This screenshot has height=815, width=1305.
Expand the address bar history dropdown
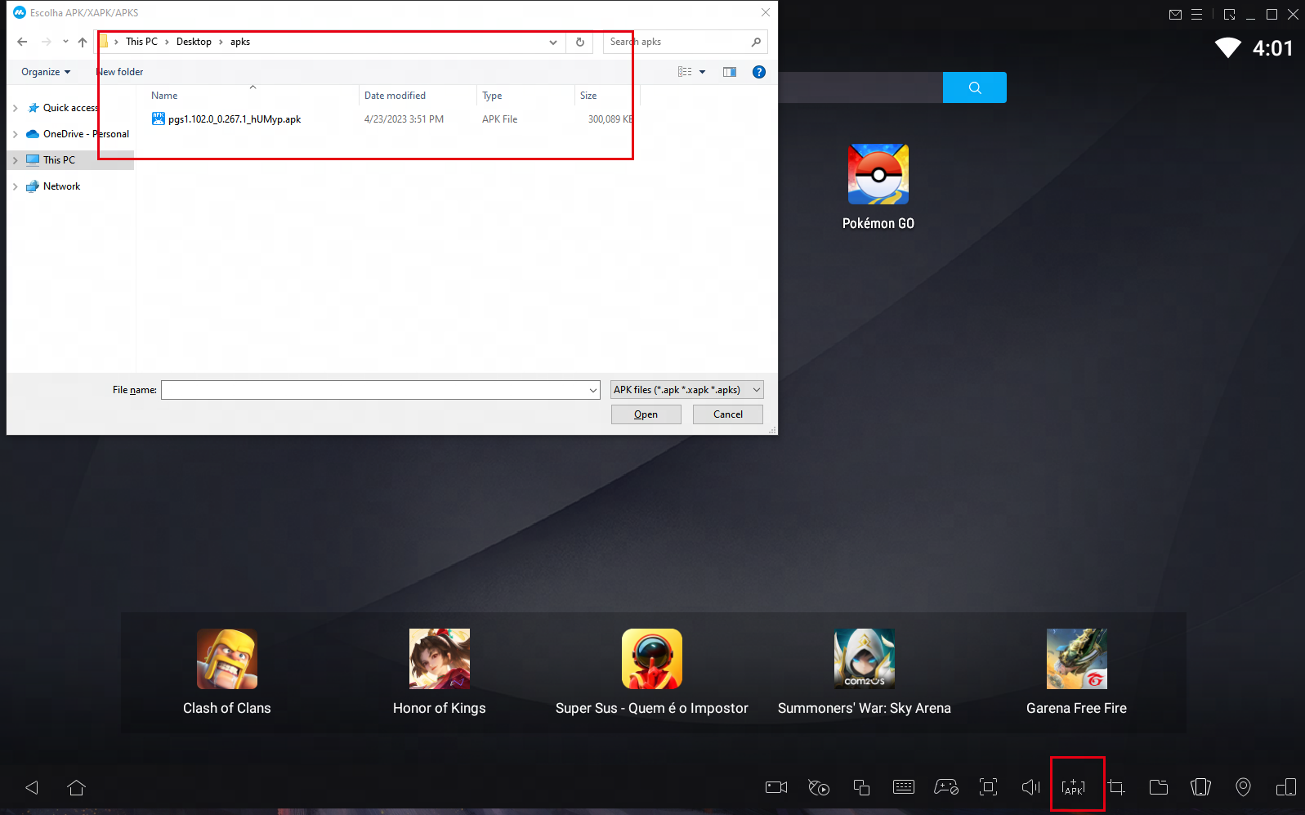(x=553, y=42)
